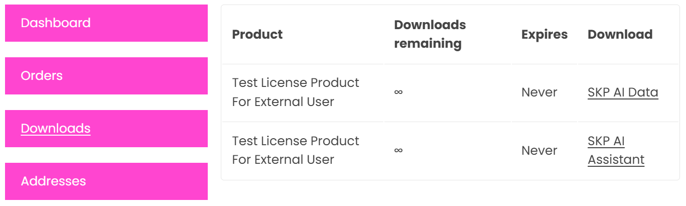
Task: Click the word remaining in the table header
Action: [x=428, y=44]
